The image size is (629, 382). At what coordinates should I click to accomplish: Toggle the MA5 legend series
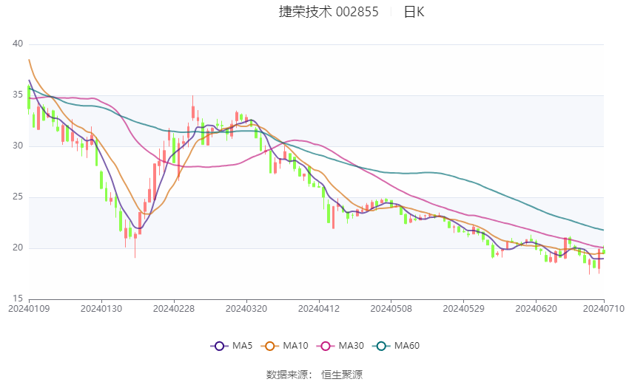232,346
